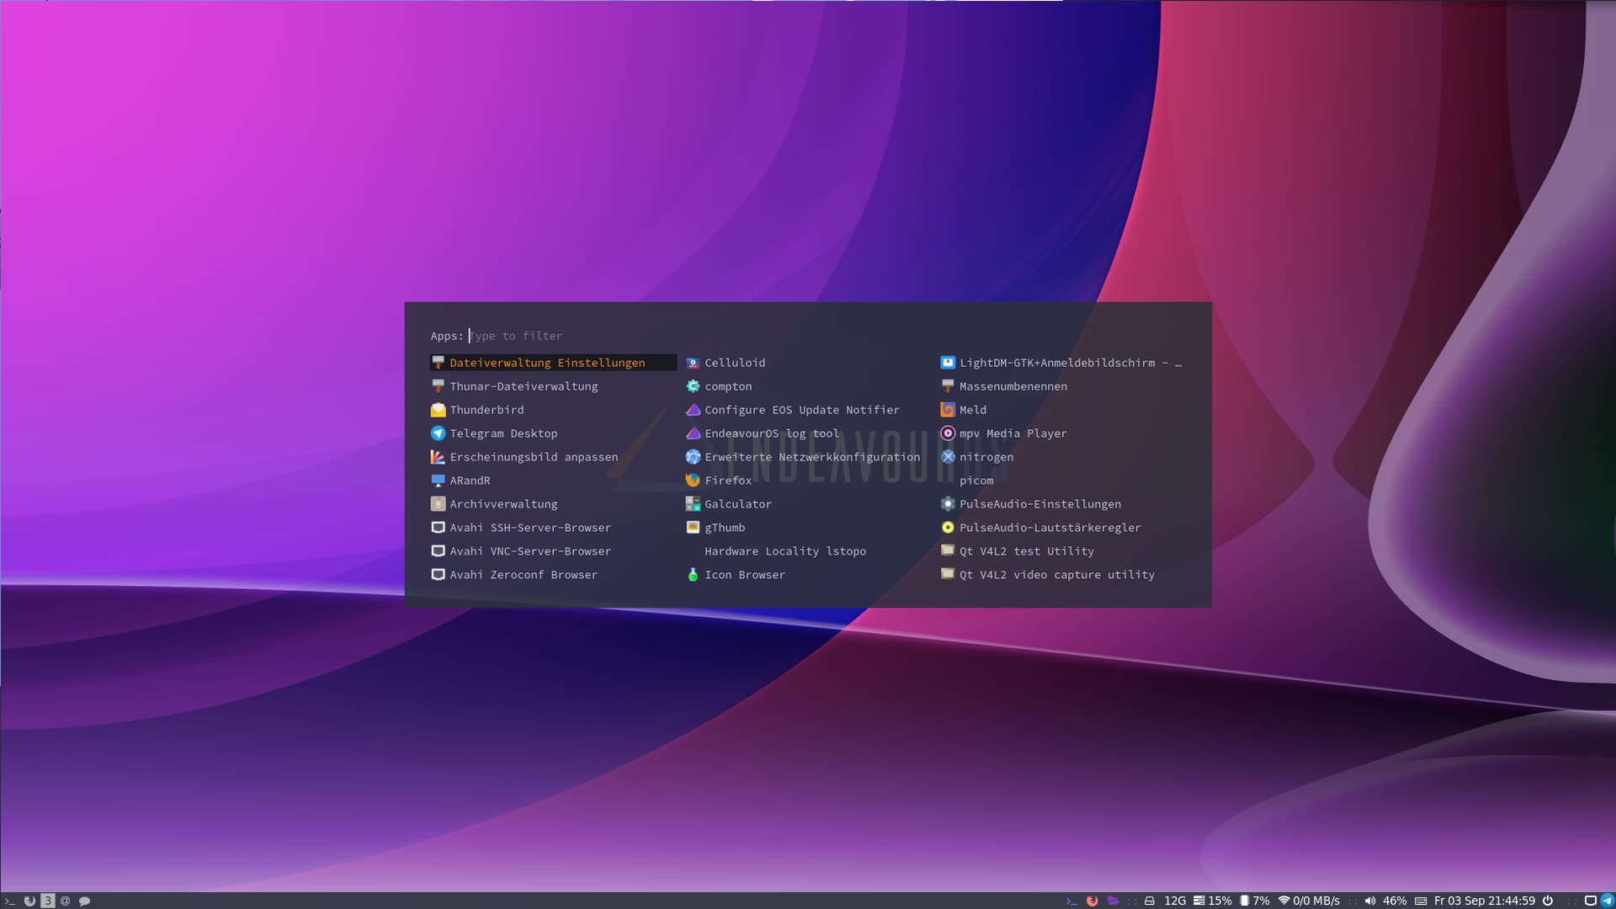The height and width of the screenshot is (909, 1616).
Task: Open the power menu icon in the bar
Action: (x=1548, y=901)
